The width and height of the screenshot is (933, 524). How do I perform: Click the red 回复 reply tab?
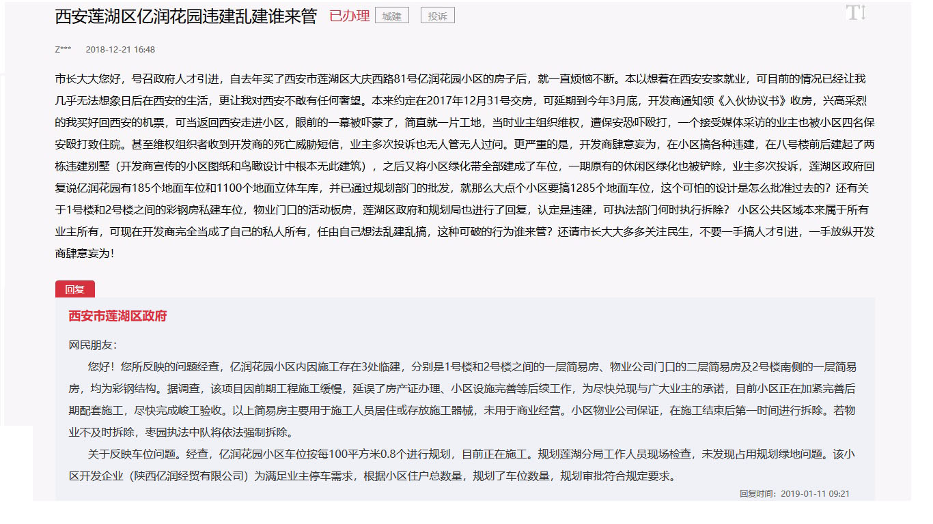(x=74, y=289)
